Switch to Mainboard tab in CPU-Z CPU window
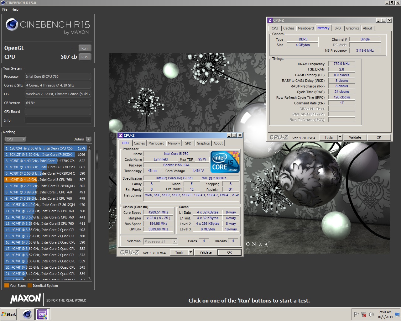Screen dimensions: 401x321 click(x=156, y=143)
